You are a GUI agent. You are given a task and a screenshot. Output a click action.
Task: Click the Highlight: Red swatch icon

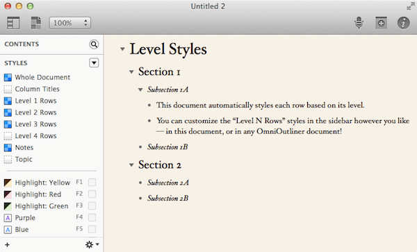coord(8,194)
